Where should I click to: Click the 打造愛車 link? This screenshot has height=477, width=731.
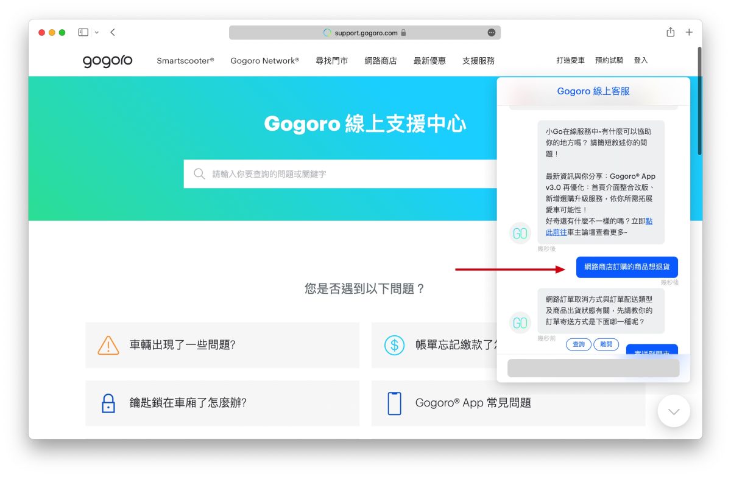pos(570,60)
